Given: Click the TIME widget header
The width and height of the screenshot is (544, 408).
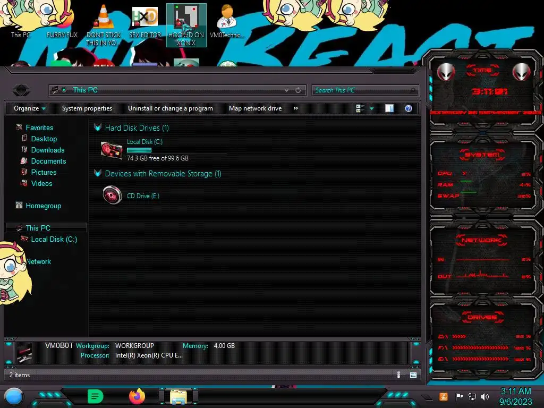Looking at the screenshot, I should pyautogui.click(x=482, y=71).
